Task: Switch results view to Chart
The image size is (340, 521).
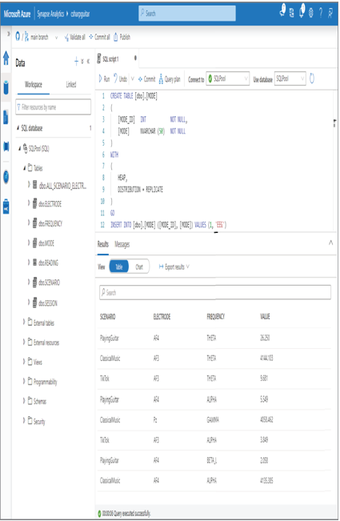Action: pyautogui.click(x=139, y=267)
